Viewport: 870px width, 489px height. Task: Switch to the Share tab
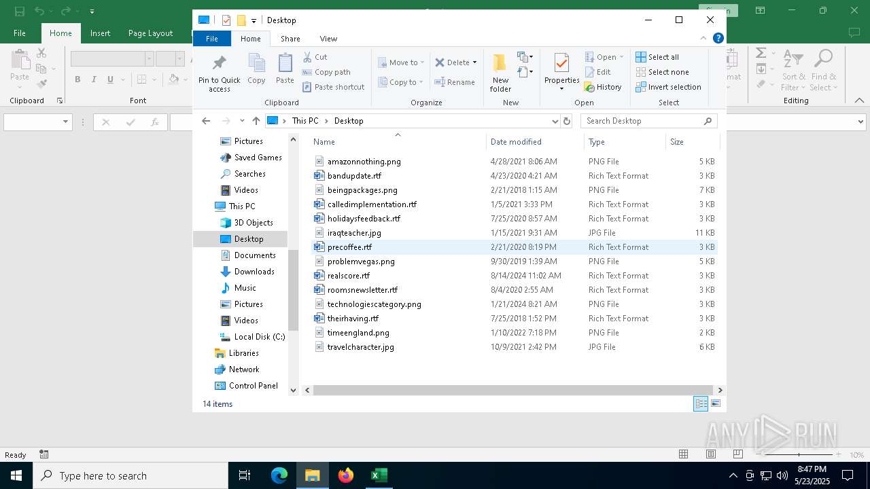[290, 39]
